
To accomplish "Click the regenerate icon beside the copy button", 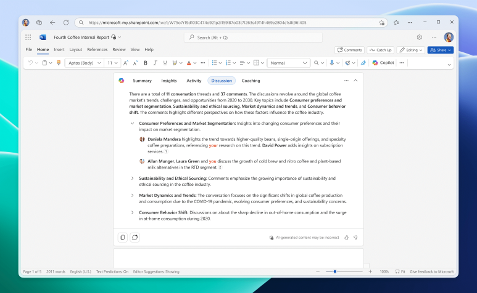I will click(135, 237).
